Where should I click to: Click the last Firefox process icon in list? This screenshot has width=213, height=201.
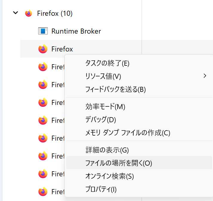coord(43,191)
